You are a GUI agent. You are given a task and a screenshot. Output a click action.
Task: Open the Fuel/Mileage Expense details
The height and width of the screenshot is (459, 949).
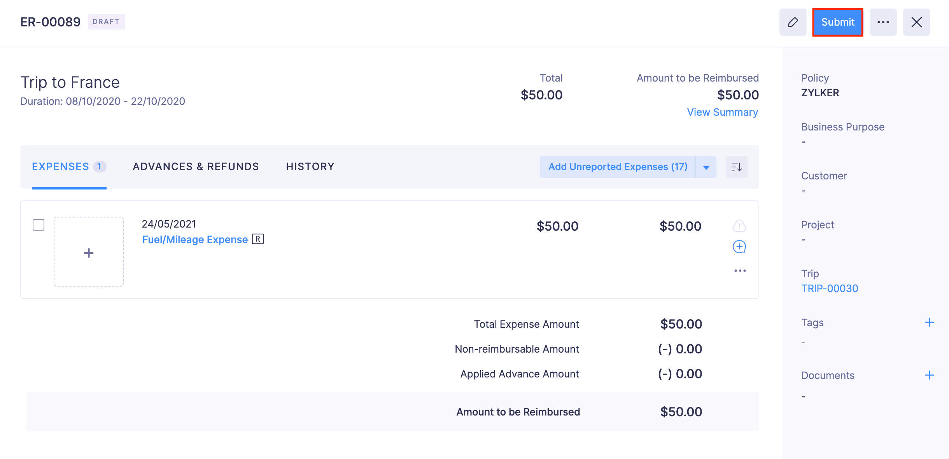tap(195, 239)
